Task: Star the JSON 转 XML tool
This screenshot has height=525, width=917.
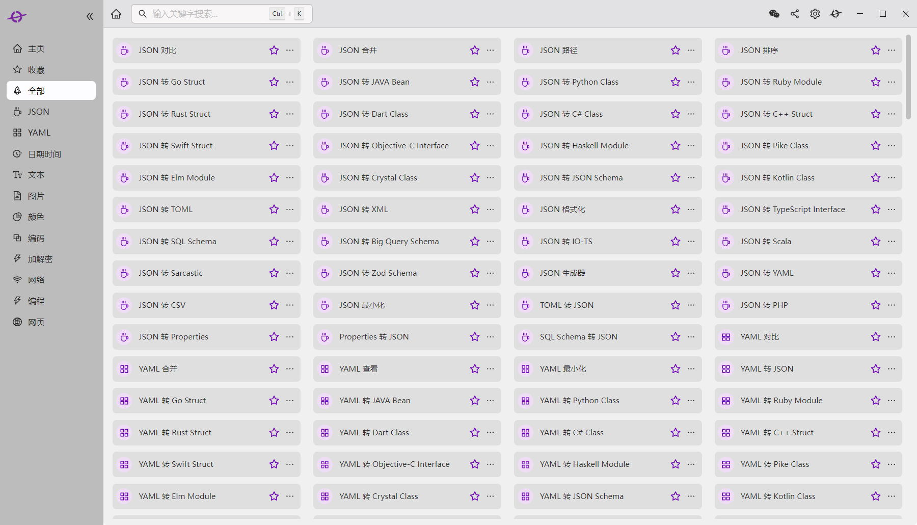Action: coord(475,209)
